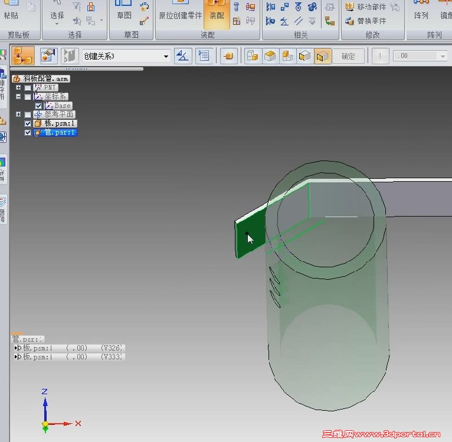Open the .00 offset value dropdown

[x=443, y=56]
